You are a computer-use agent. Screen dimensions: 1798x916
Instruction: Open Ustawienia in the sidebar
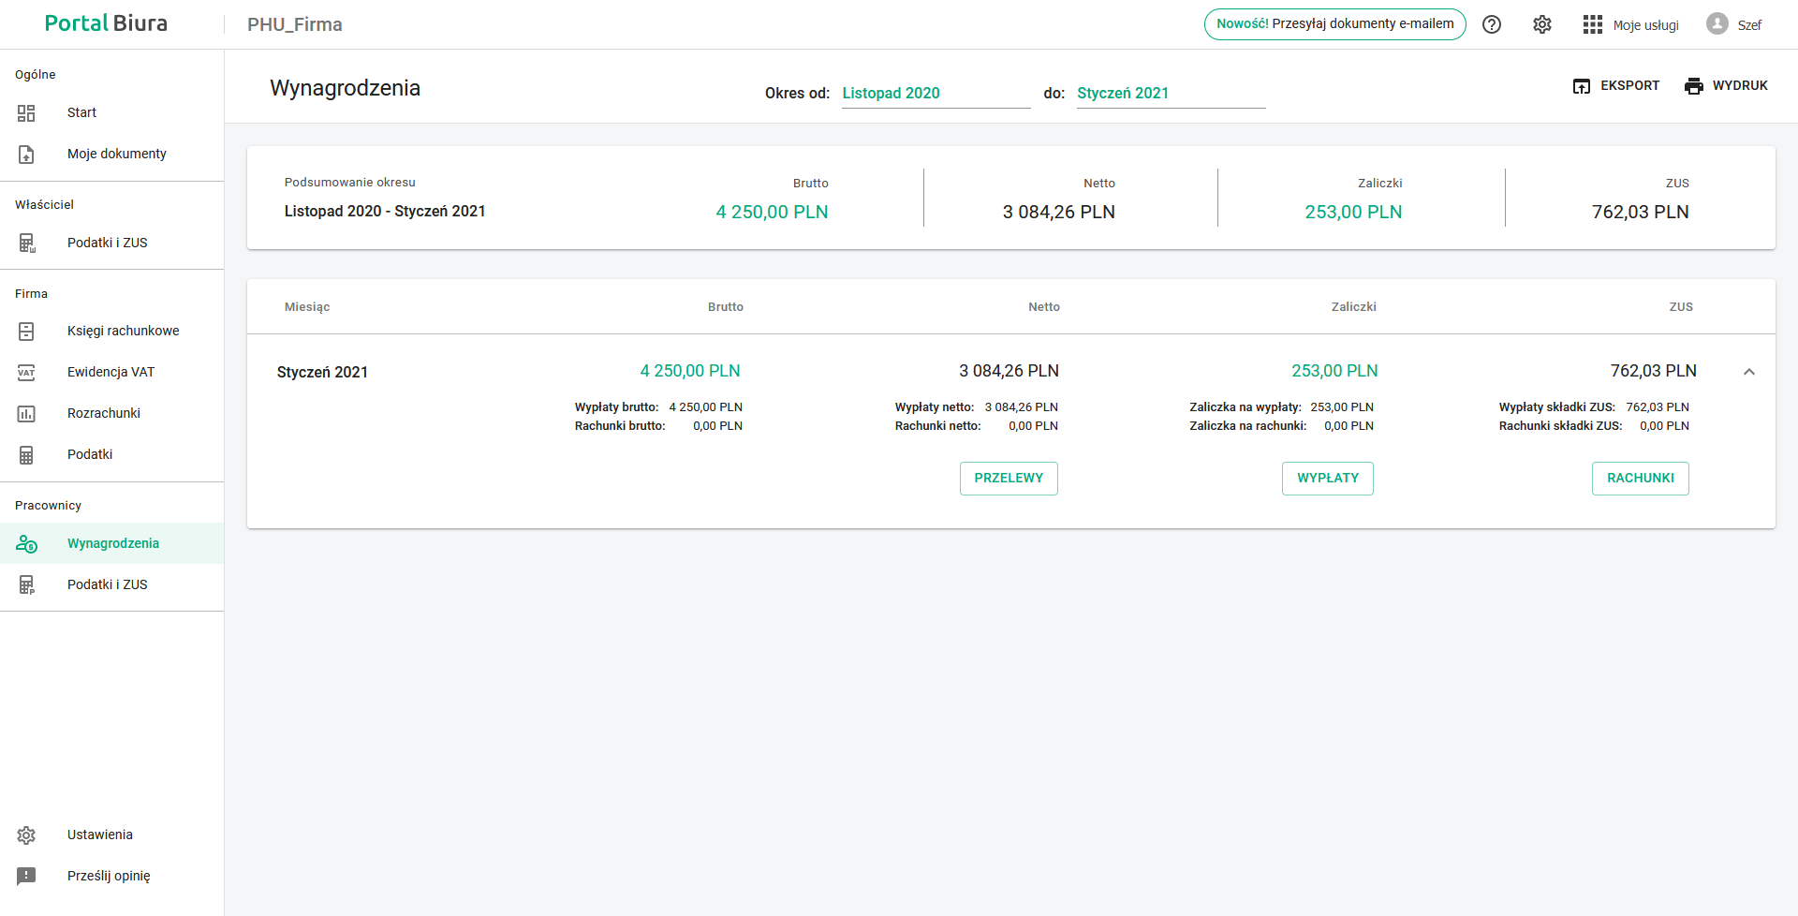(99, 835)
